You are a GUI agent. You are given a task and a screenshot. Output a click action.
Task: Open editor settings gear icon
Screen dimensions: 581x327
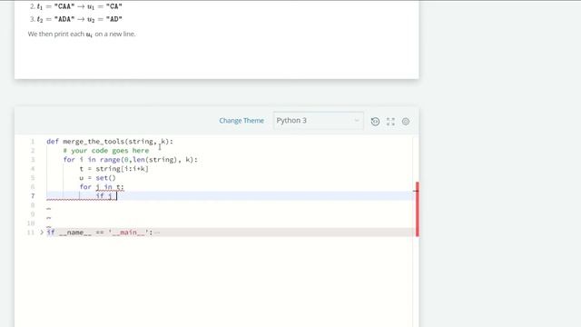pos(406,121)
